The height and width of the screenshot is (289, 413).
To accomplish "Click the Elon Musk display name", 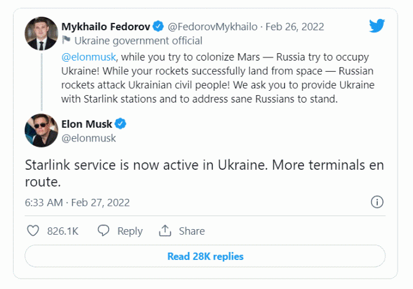I will (87, 124).
